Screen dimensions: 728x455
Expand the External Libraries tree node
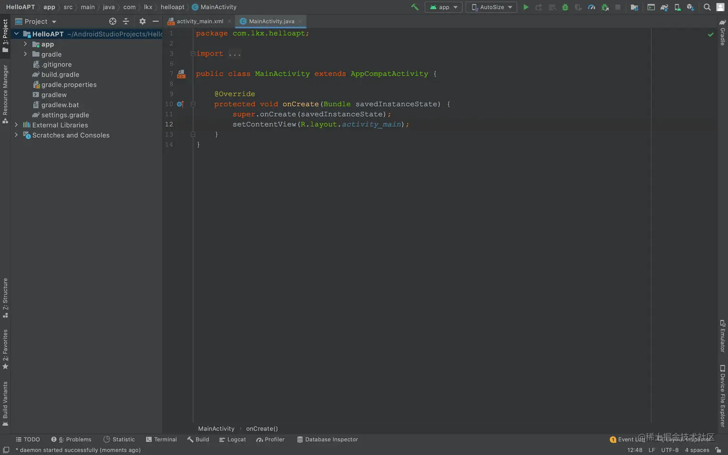16,125
